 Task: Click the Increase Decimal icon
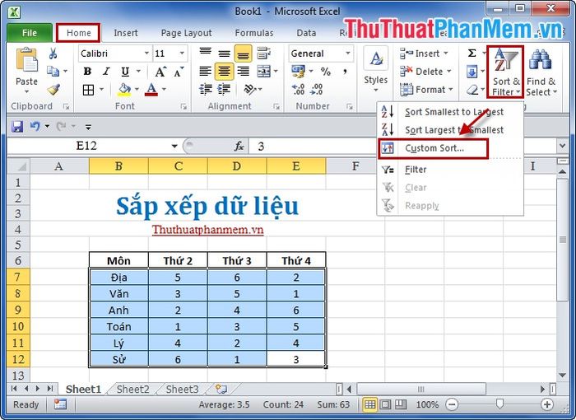pos(298,90)
